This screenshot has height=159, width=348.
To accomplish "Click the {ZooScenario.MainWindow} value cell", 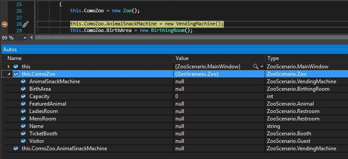I will coord(219,67).
